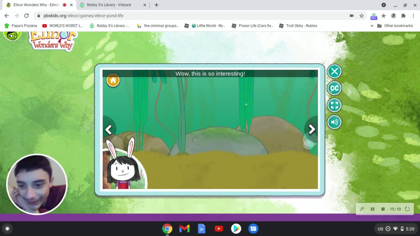Open Chrome from the shelf

167,229
